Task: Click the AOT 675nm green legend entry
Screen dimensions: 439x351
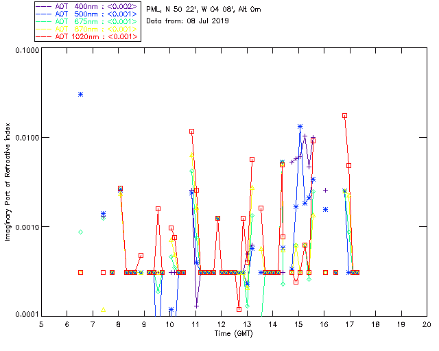Action: click(87, 21)
